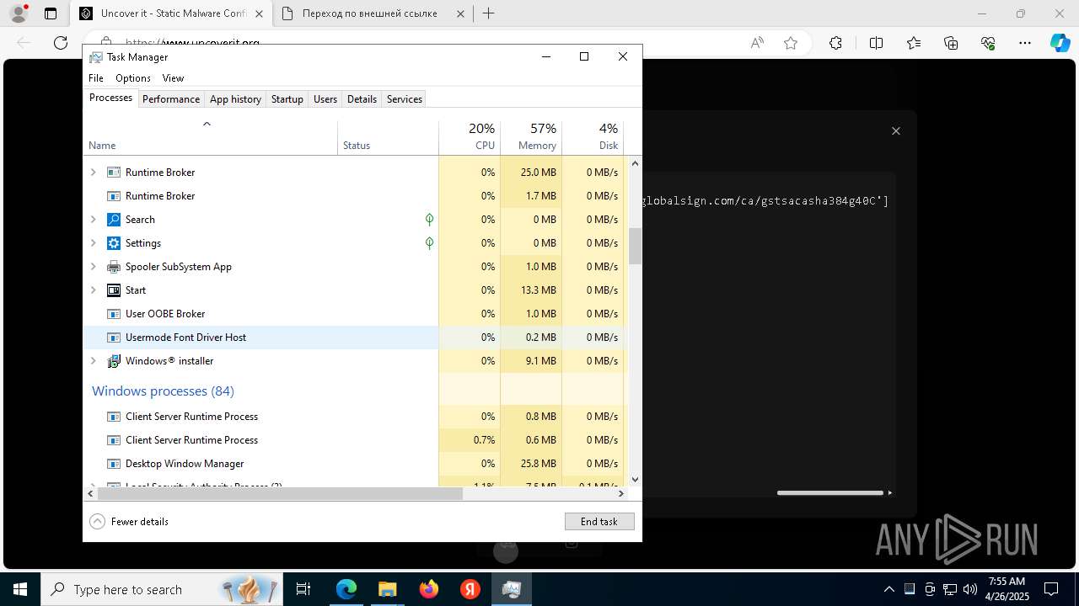Select the Desktop Window Manager icon

click(114, 463)
